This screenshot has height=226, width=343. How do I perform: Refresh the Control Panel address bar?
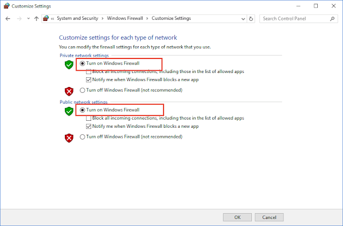point(251,19)
